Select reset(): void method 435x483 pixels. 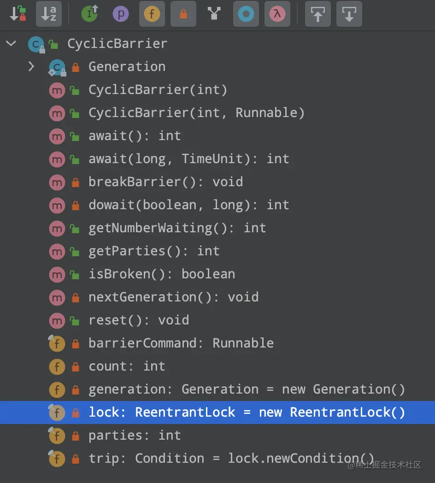(217, 320)
